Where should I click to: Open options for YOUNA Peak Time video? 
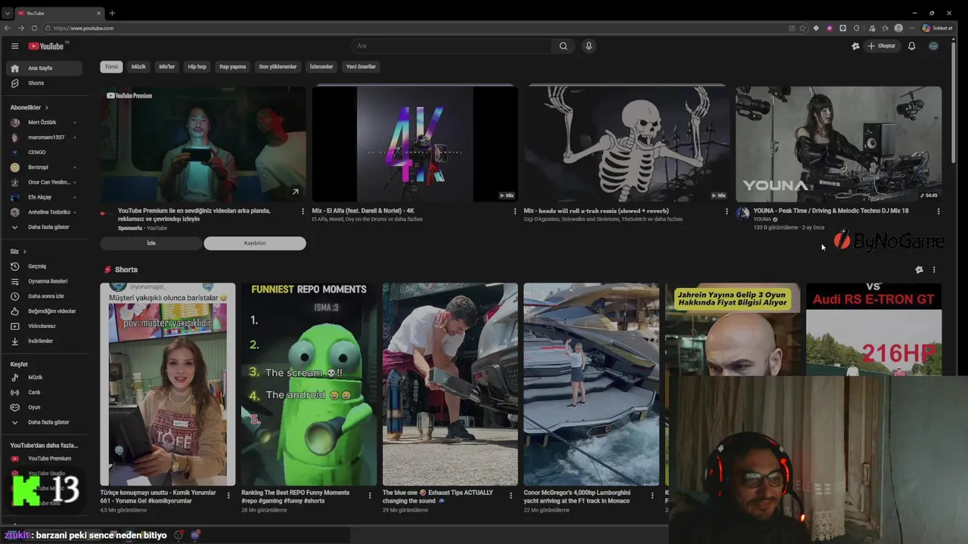[x=939, y=212]
